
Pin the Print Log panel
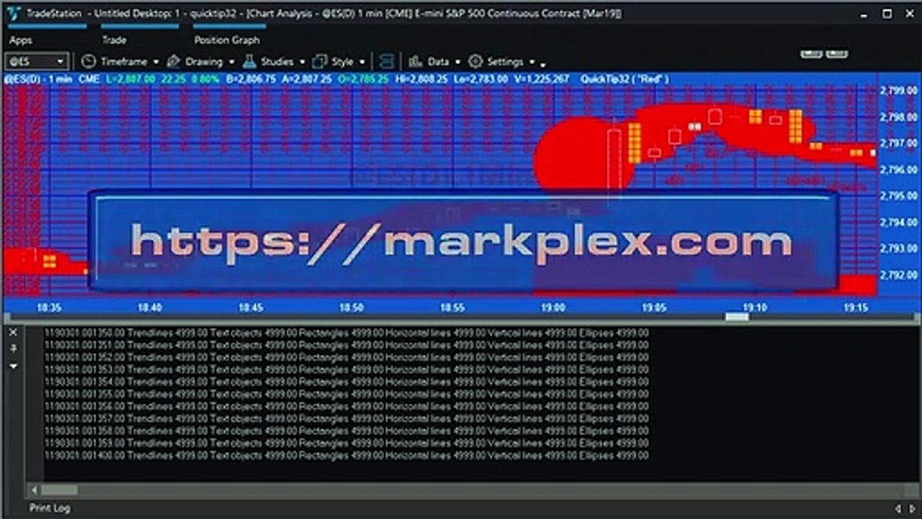pos(13,348)
